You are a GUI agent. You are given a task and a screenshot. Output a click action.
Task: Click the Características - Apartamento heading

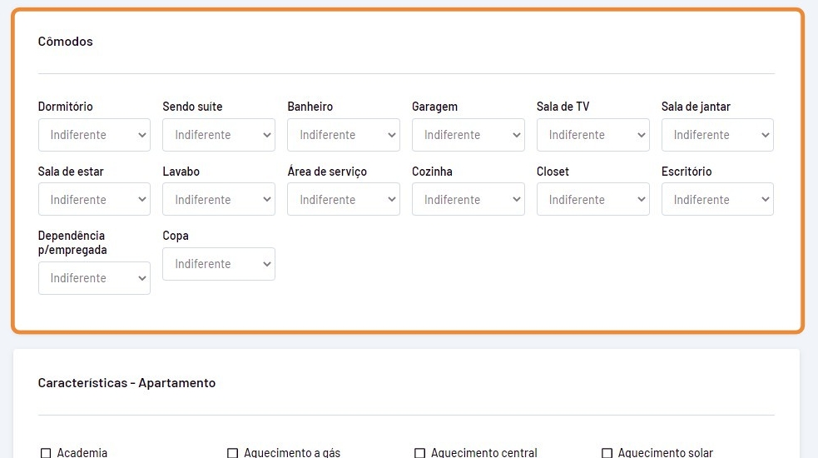click(126, 383)
